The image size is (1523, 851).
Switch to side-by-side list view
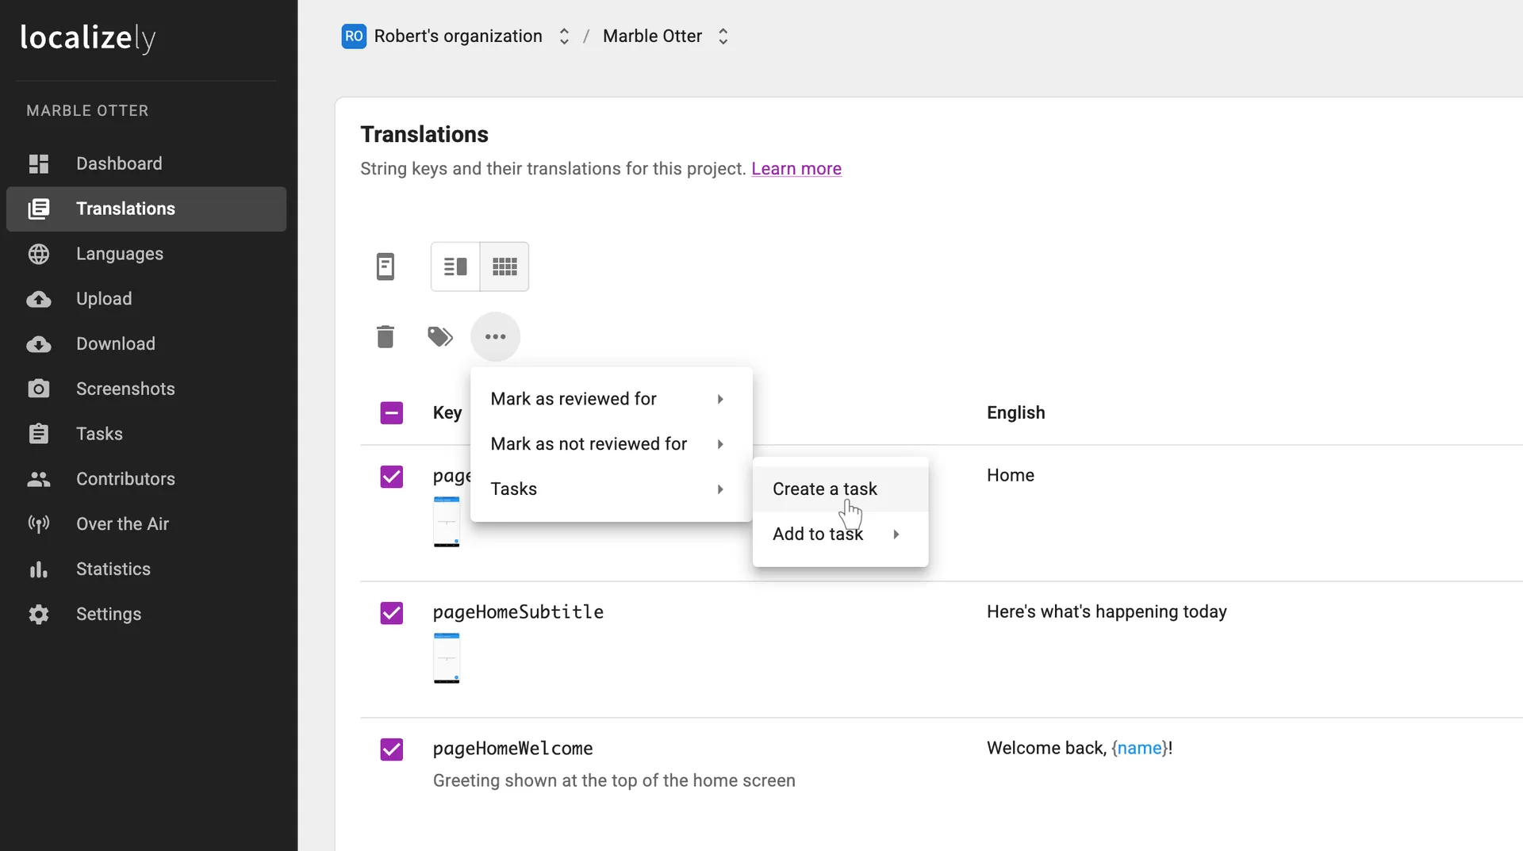click(455, 266)
